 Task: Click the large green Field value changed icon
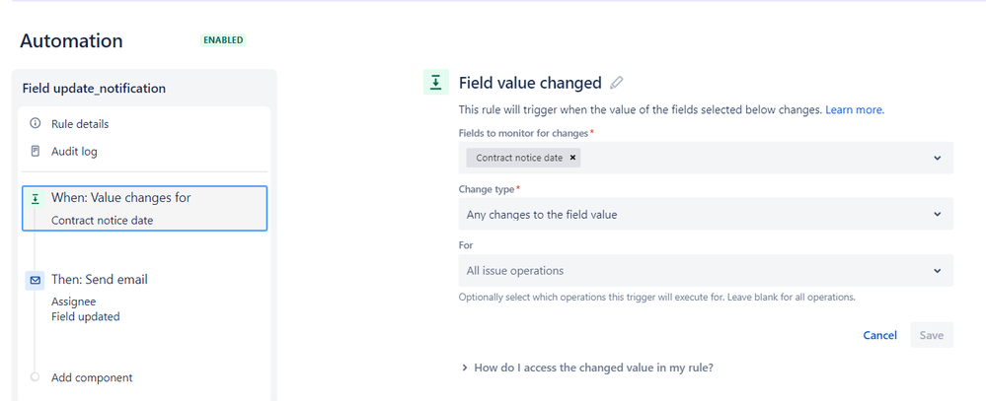click(435, 83)
